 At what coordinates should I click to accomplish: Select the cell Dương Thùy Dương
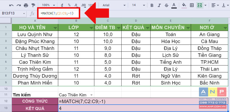tap(35, 76)
